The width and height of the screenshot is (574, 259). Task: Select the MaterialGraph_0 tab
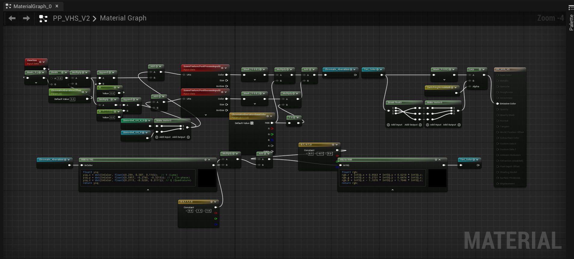click(x=32, y=6)
